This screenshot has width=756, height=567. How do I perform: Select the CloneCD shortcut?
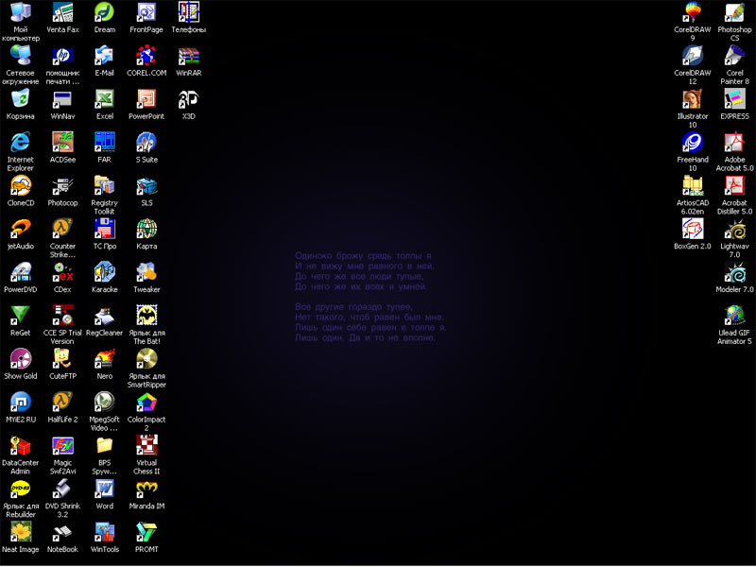pos(20,185)
